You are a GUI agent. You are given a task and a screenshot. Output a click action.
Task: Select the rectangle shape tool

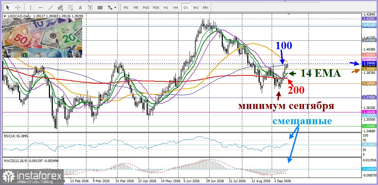[x=100, y=7]
